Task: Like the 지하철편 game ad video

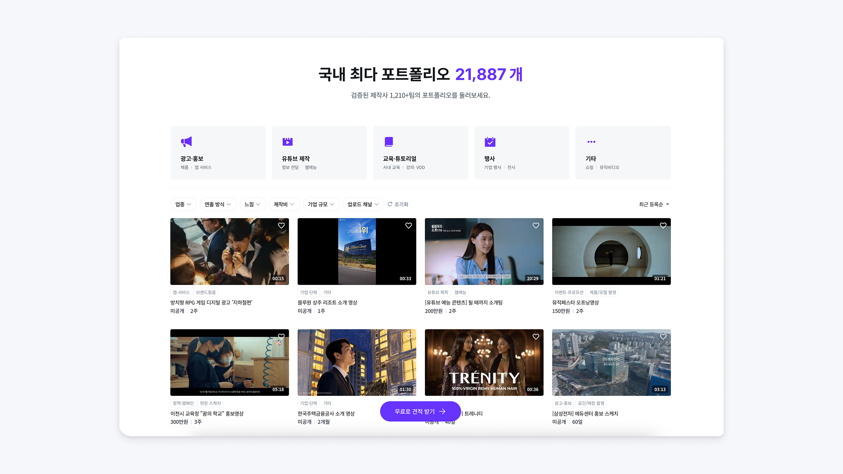Action: click(x=281, y=226)
